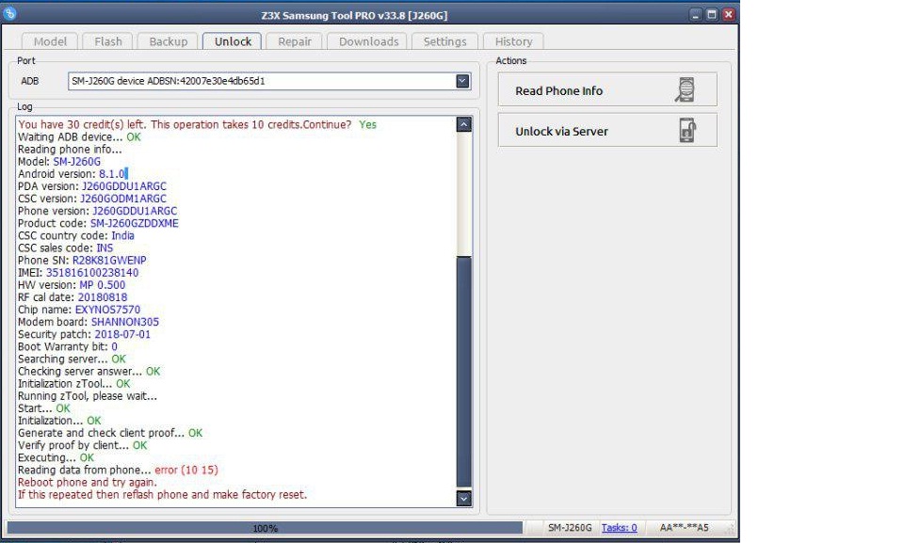
Task: Click the log scrollbar down arrow
Action: coord(464,499)
